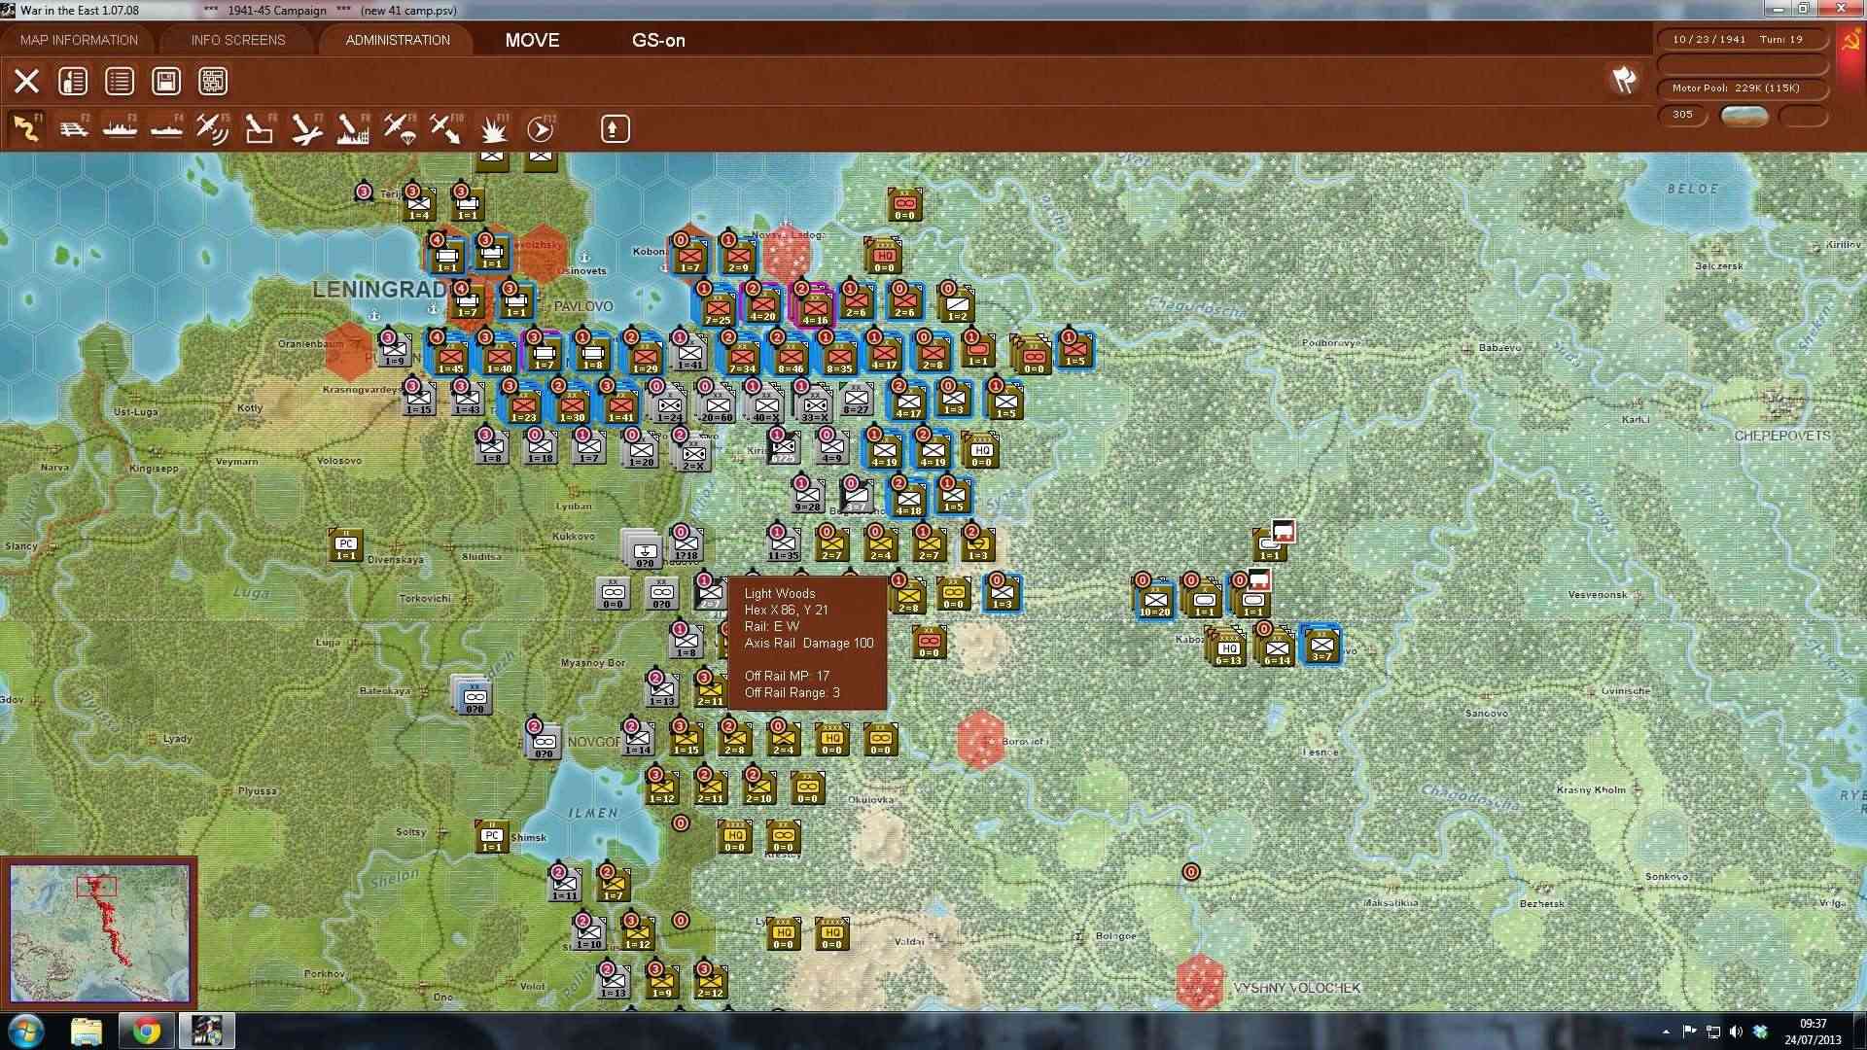The width and height of the screenshot is (1867, 1050).
Task: Click the red hex at Vyshny Volochek
Action: 1199,982
